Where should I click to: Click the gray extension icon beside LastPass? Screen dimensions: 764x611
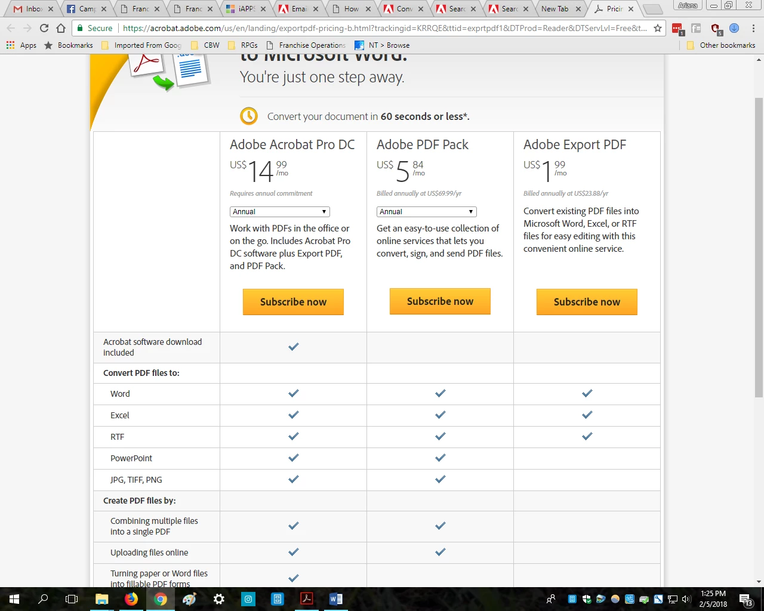coord(696,28)
